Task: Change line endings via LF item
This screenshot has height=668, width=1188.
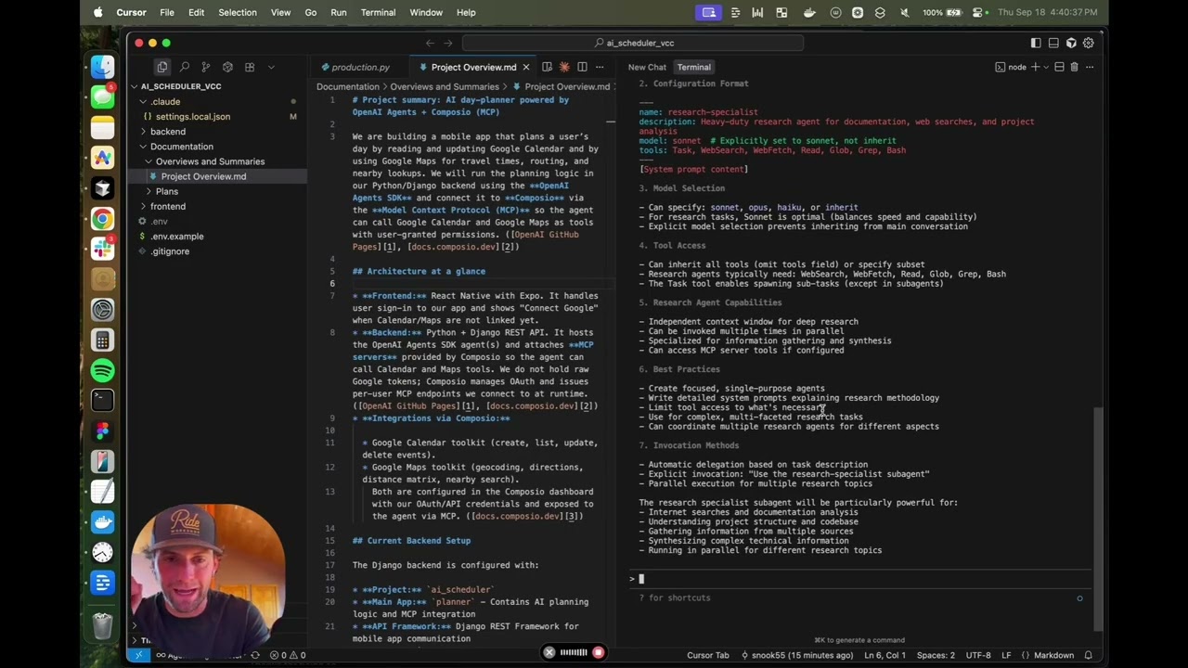Action: point(1006,655)
